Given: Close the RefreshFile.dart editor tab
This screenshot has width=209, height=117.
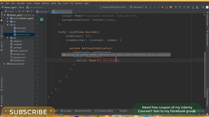Looking at the screenshot, I should [71, 12].
